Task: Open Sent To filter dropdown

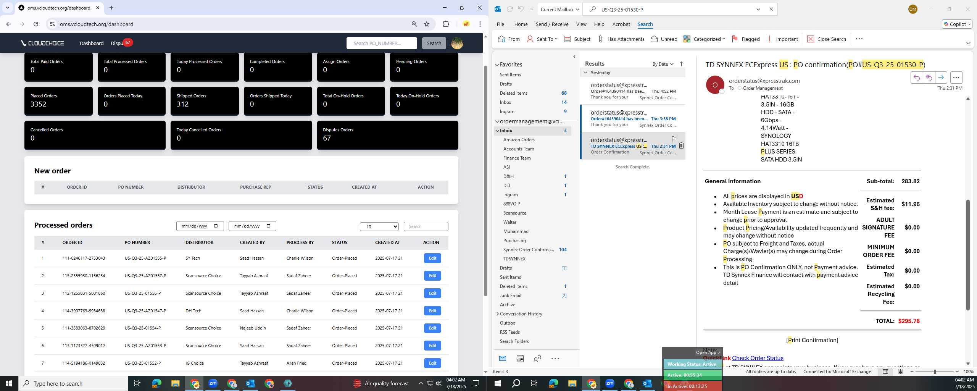Action: pyautogui.click(x=542, y=39)
